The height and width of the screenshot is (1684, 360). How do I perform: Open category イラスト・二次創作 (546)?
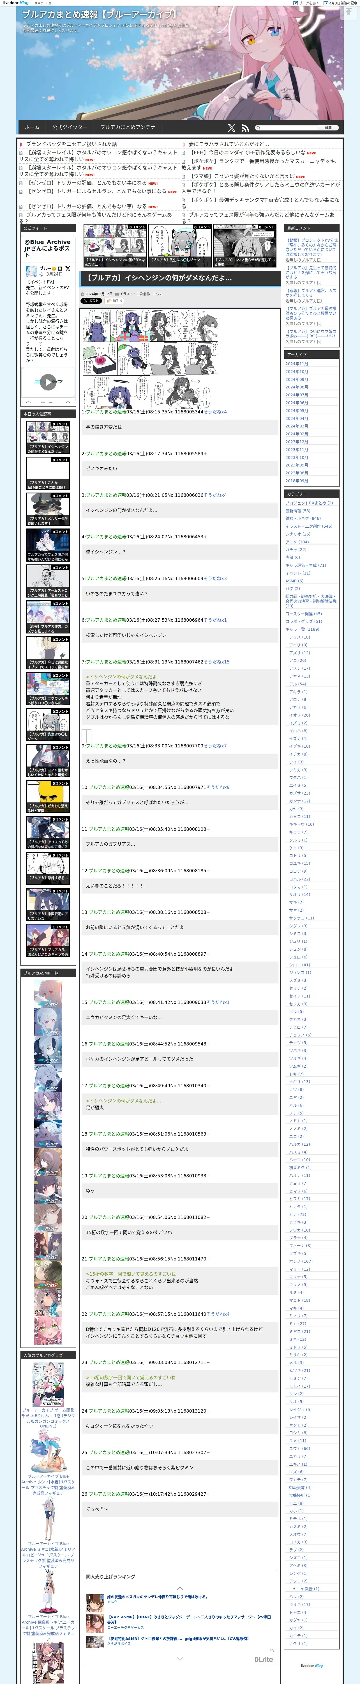(x=308, y=526)
